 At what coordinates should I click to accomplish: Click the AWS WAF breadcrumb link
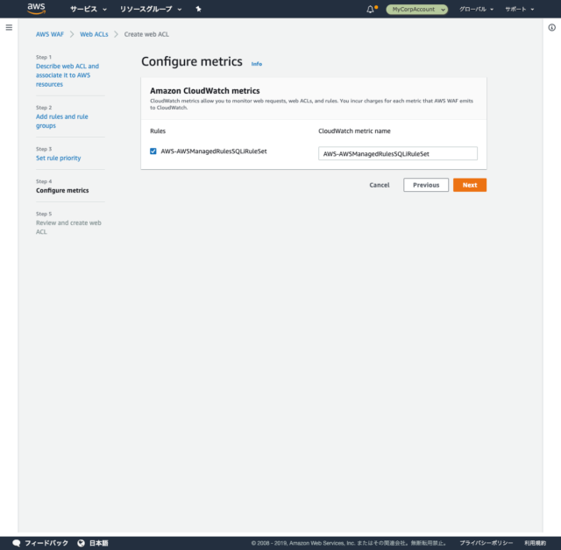(x=50, y=34)
